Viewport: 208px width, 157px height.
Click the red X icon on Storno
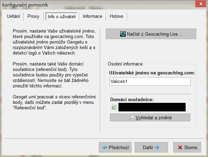click(x=180, y=147)
